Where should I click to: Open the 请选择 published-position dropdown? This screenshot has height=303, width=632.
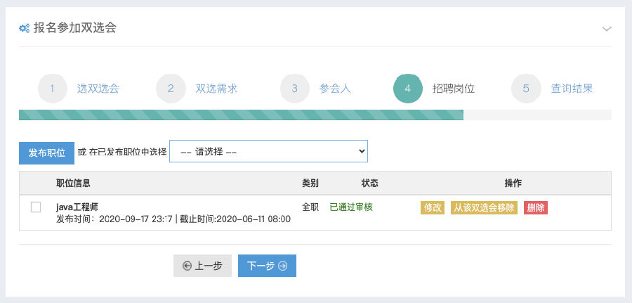tap(268, 151)
